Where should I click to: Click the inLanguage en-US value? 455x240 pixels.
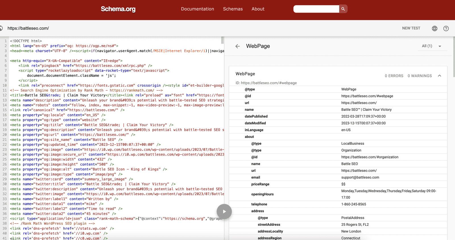pyautogui.click(x=346, y=130)
